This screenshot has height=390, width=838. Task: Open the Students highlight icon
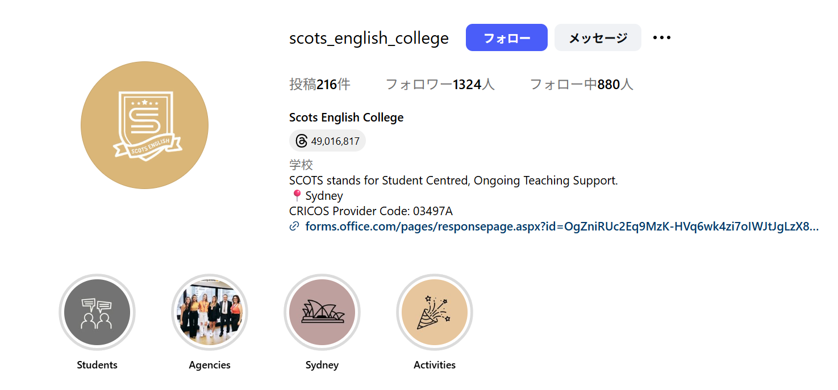click(x=97, y=313)
